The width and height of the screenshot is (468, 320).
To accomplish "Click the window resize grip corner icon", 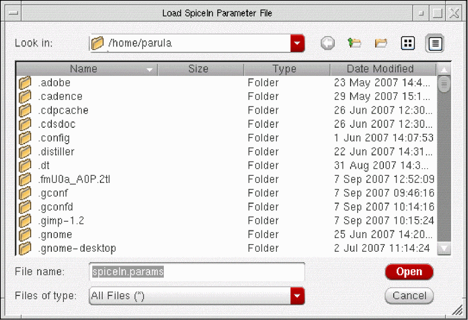I will [457, 310].
